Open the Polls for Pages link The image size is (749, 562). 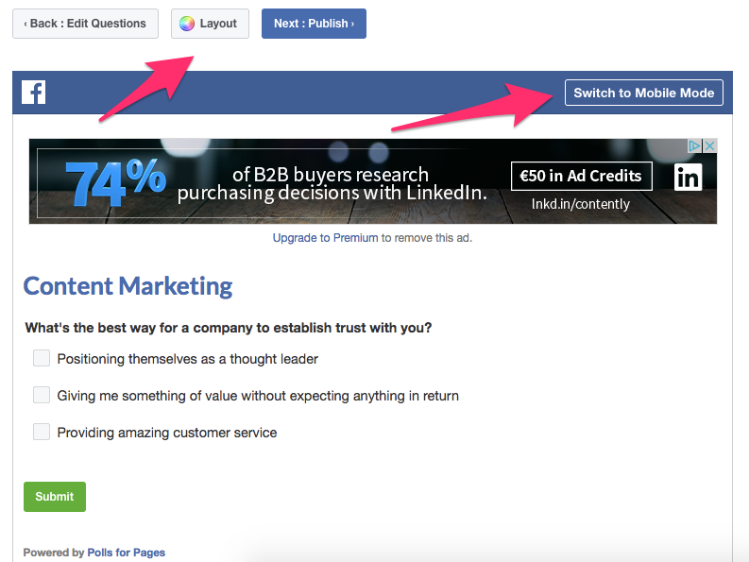(x=127, y=553)
